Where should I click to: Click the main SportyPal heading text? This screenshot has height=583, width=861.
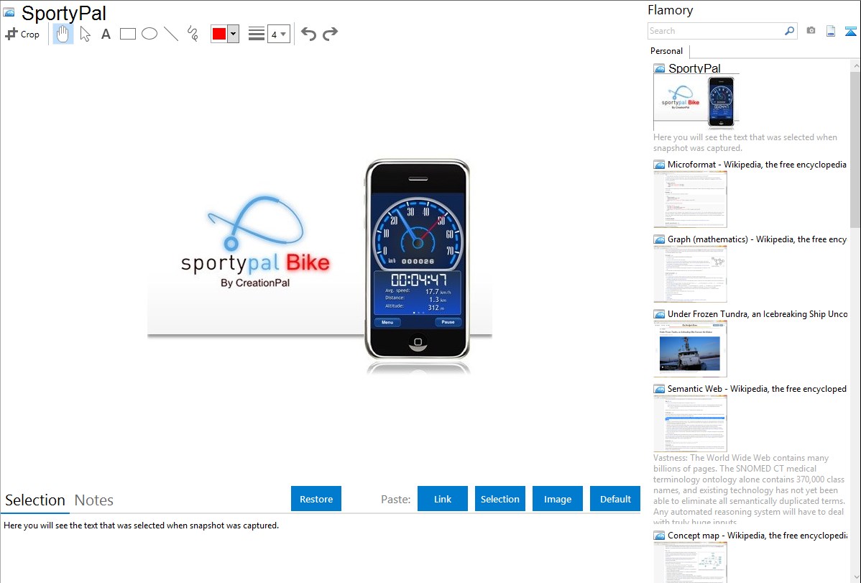(x=64, y=13)
